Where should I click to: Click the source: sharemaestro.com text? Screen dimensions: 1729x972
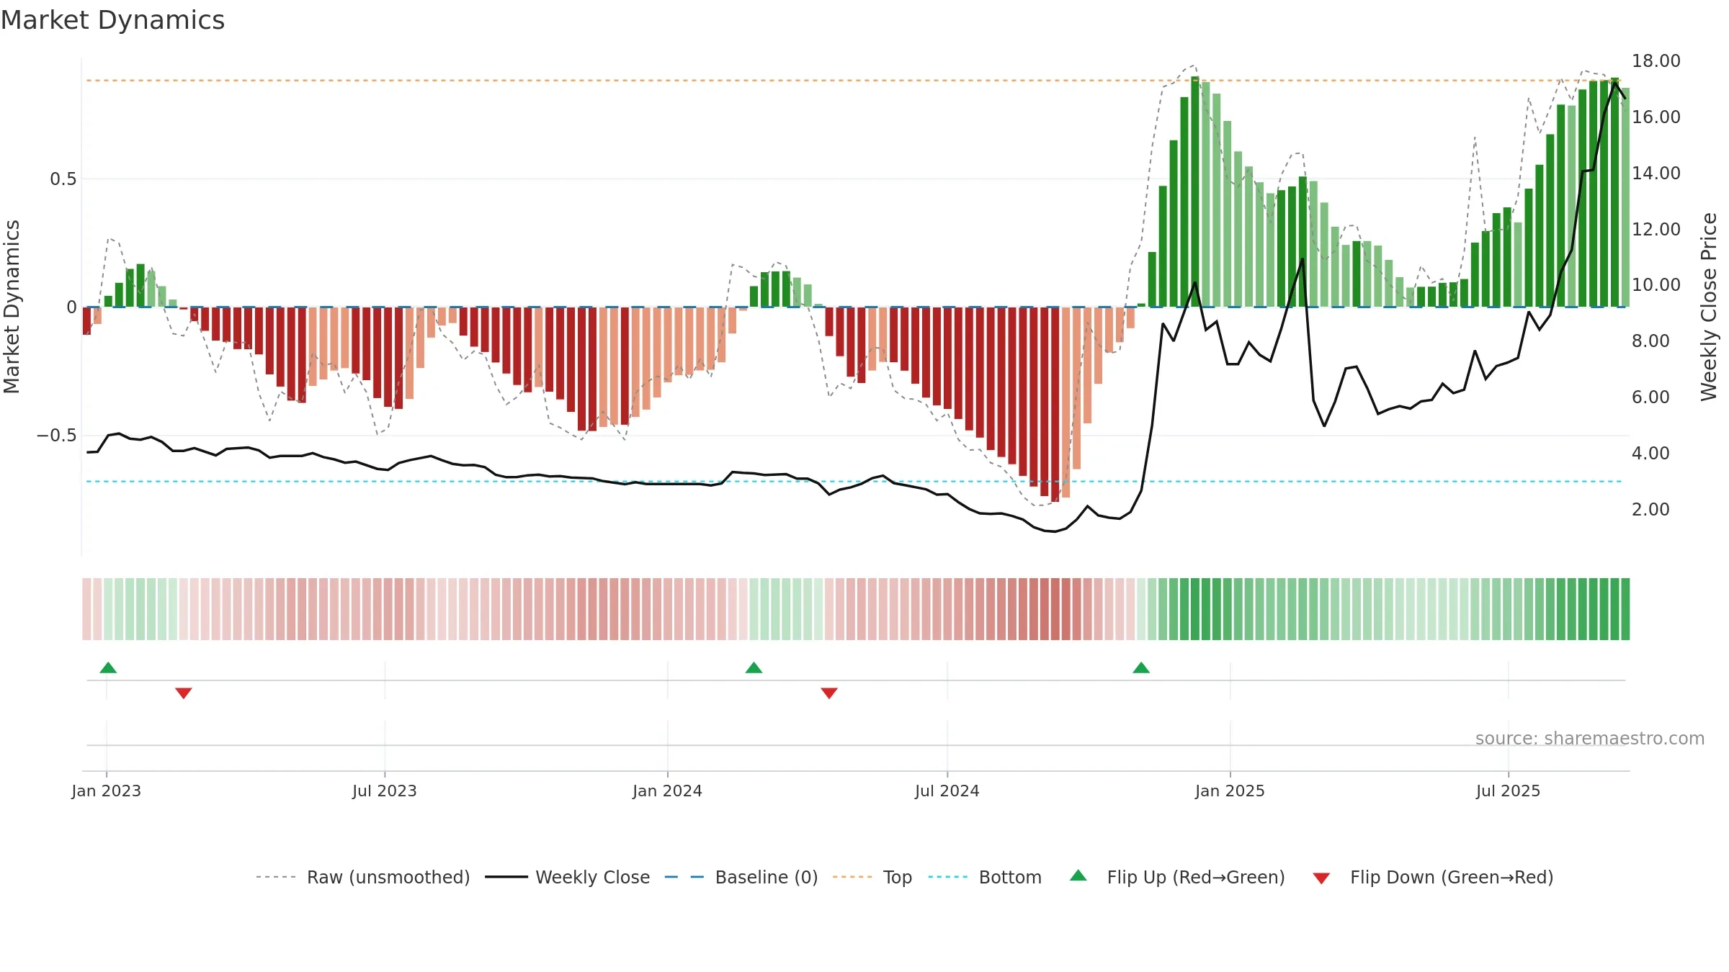click(1590, 738)
